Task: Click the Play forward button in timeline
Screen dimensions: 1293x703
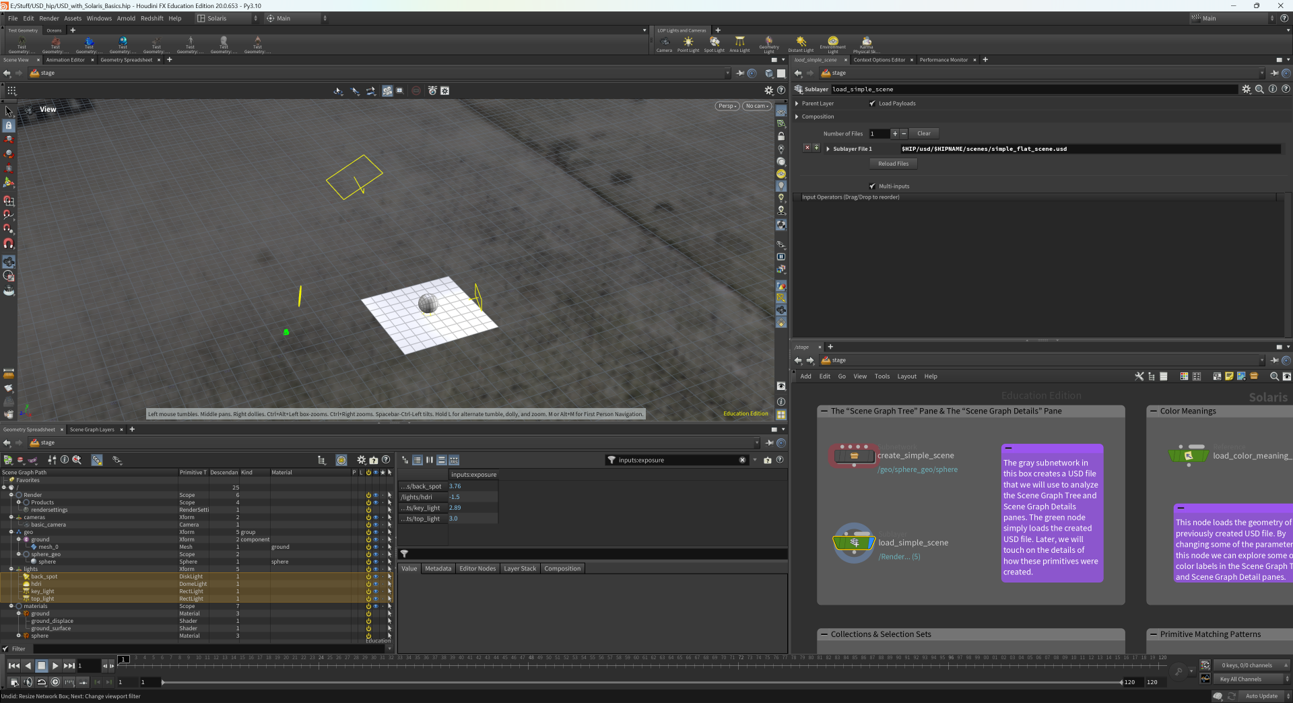Action: pos(55,665)
